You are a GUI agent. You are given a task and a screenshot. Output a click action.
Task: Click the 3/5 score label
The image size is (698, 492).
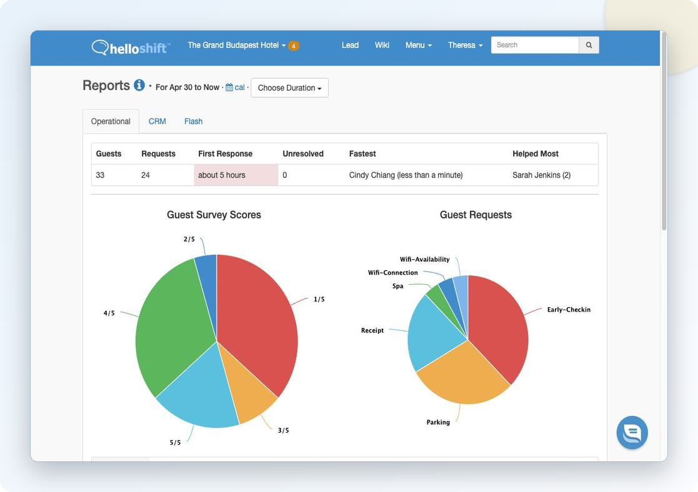click(x=284, y=430)
